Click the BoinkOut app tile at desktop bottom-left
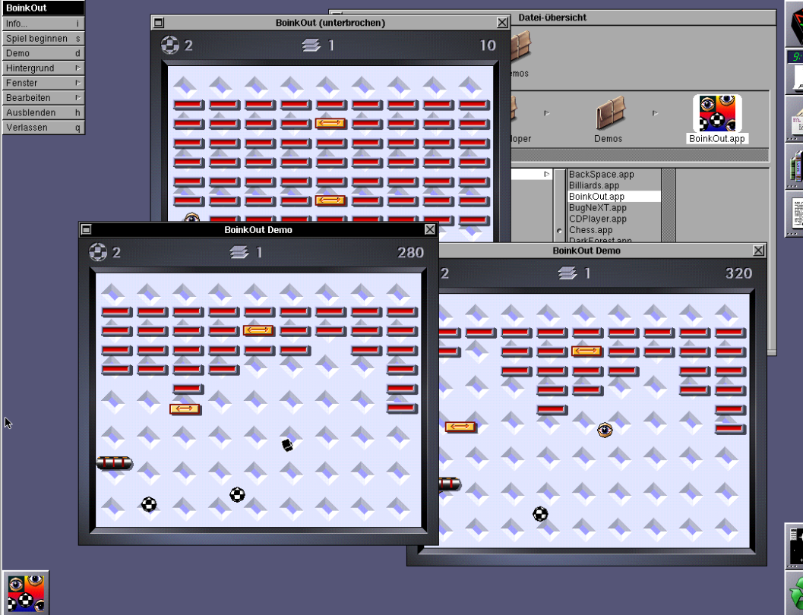The image size is (803, 615). tap(26, 592)
